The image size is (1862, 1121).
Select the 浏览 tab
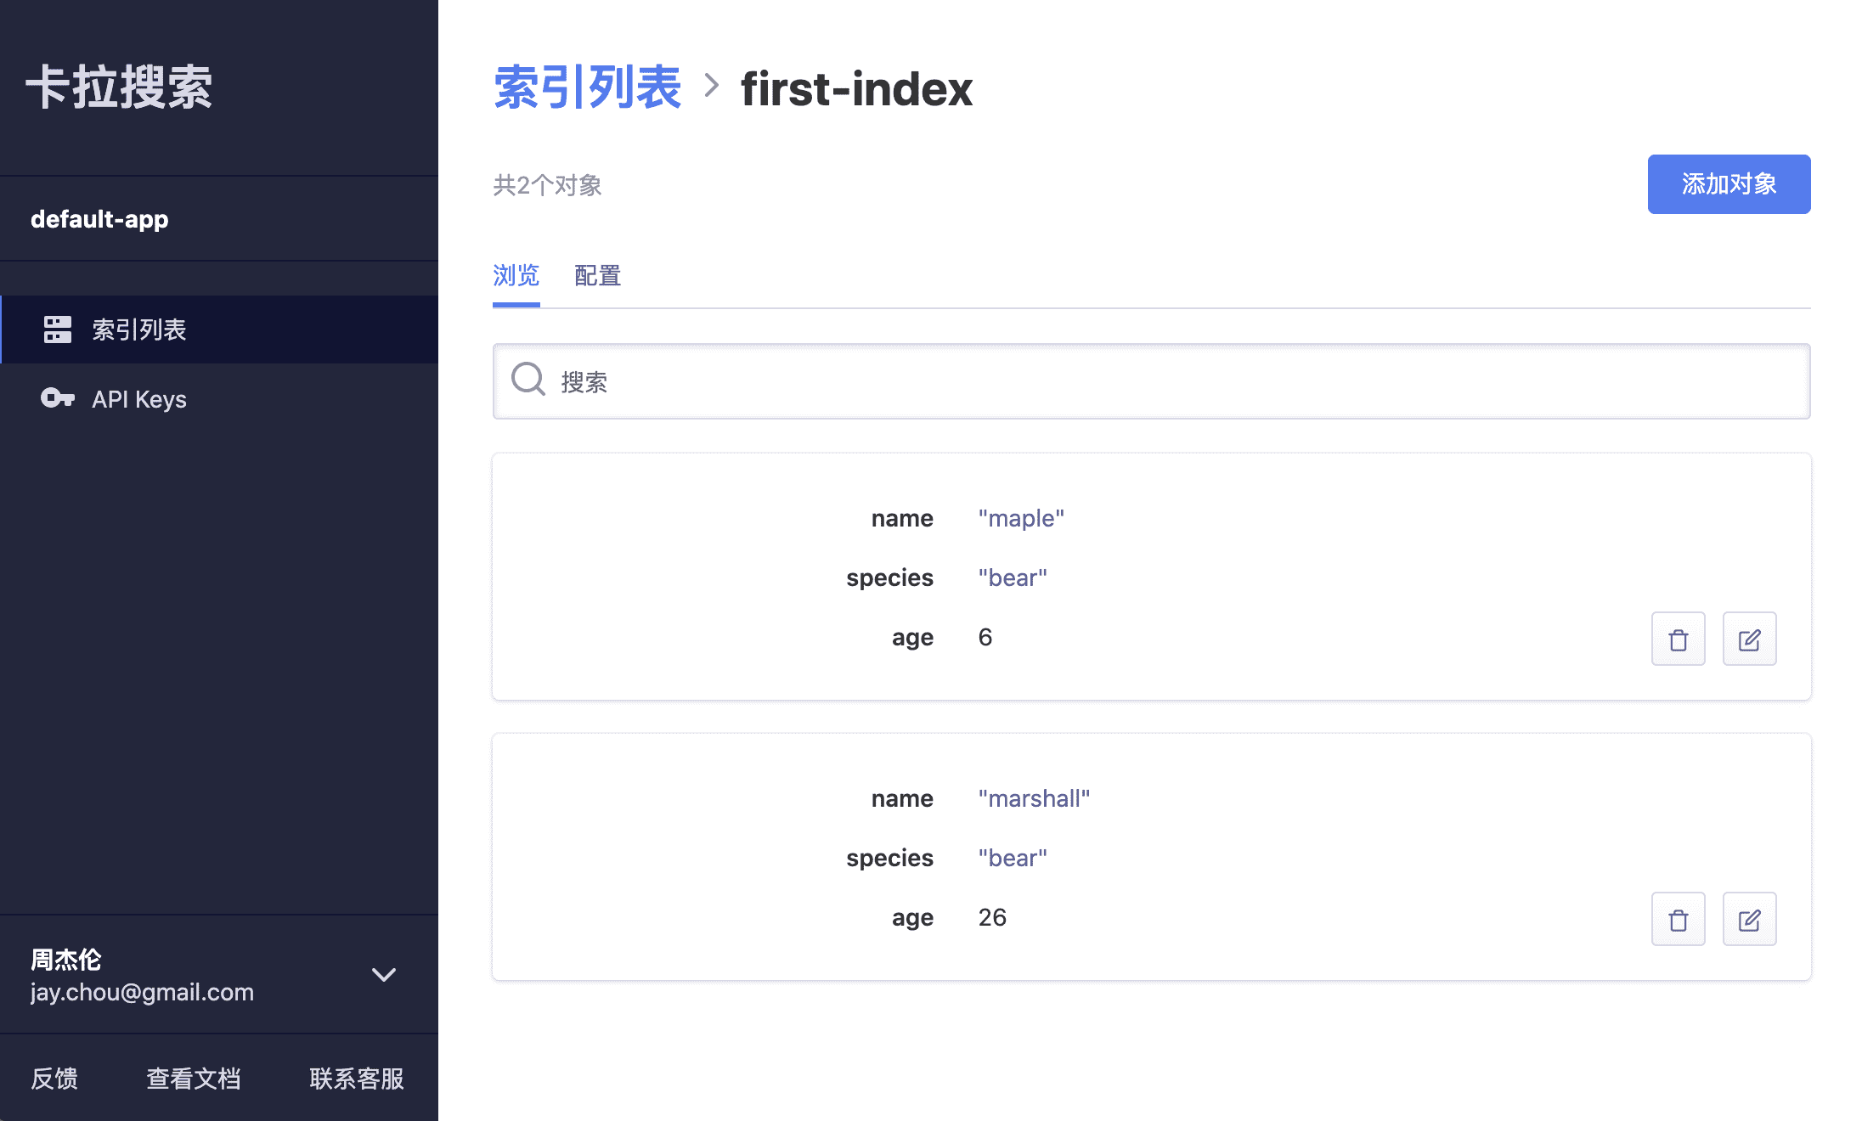(x=516, y=276)
